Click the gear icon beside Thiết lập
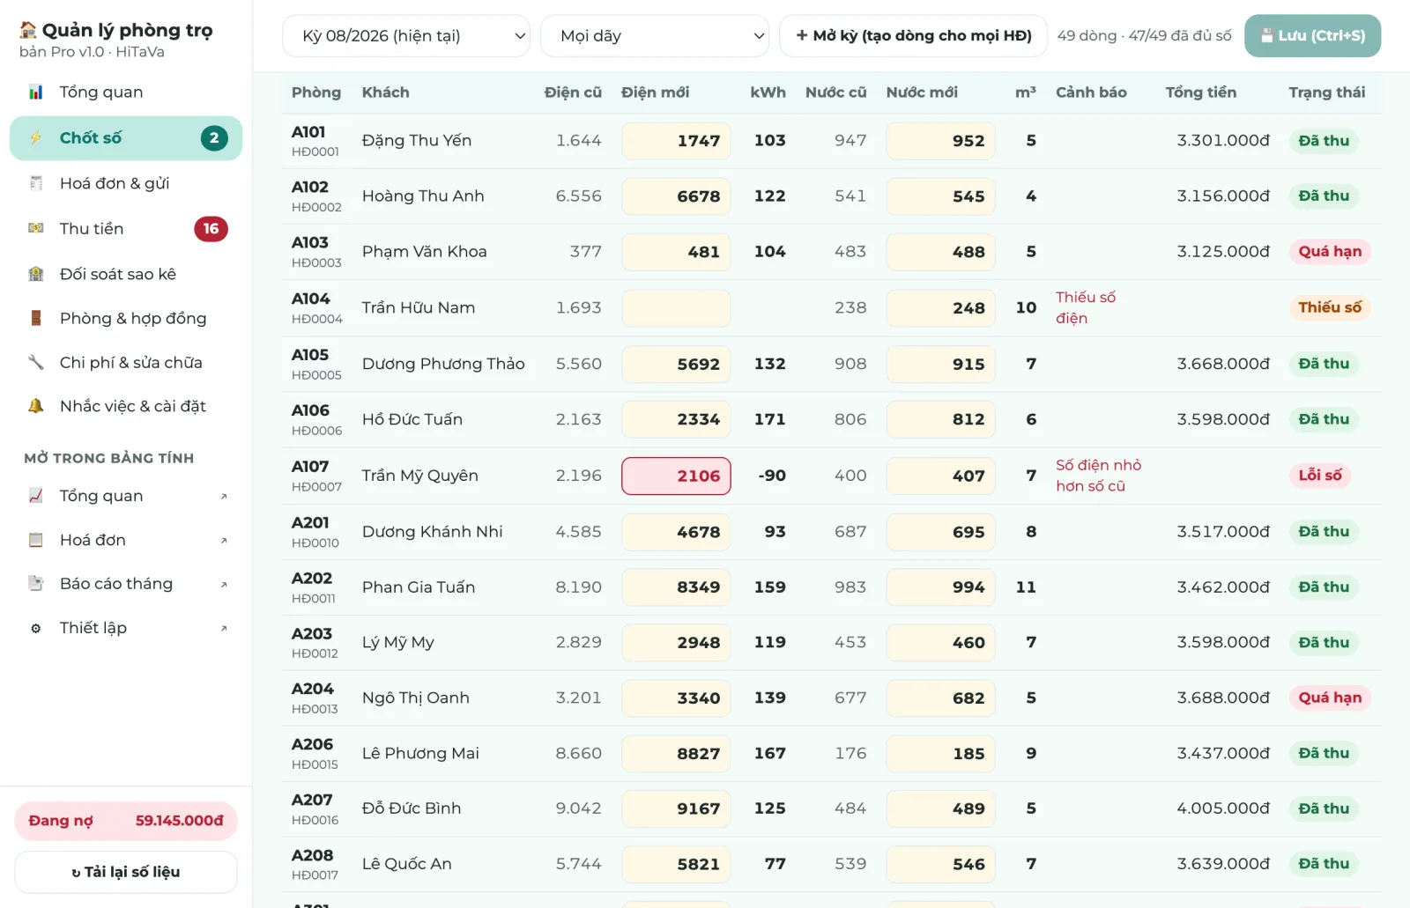Viewport: 1410px width, 908px height. click(x=36, y=628)
